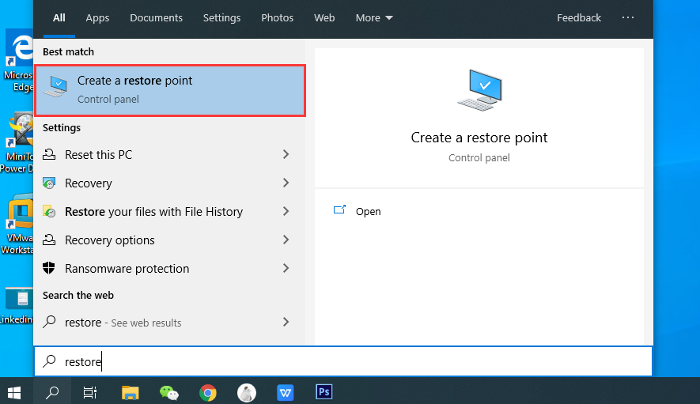Image resolution: width=700 pixels, height=404 pixels.
Task: Click the taskbar search magnifier icon
Action: [52, 392]
